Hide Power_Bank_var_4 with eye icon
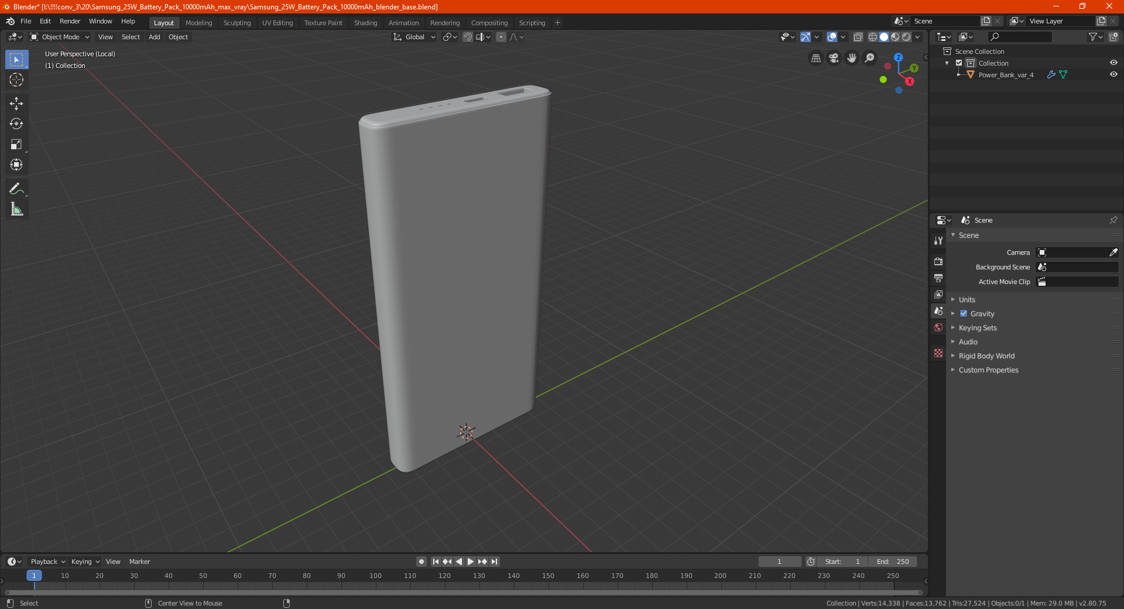The image size is (1124, 609). [1113, 75]
